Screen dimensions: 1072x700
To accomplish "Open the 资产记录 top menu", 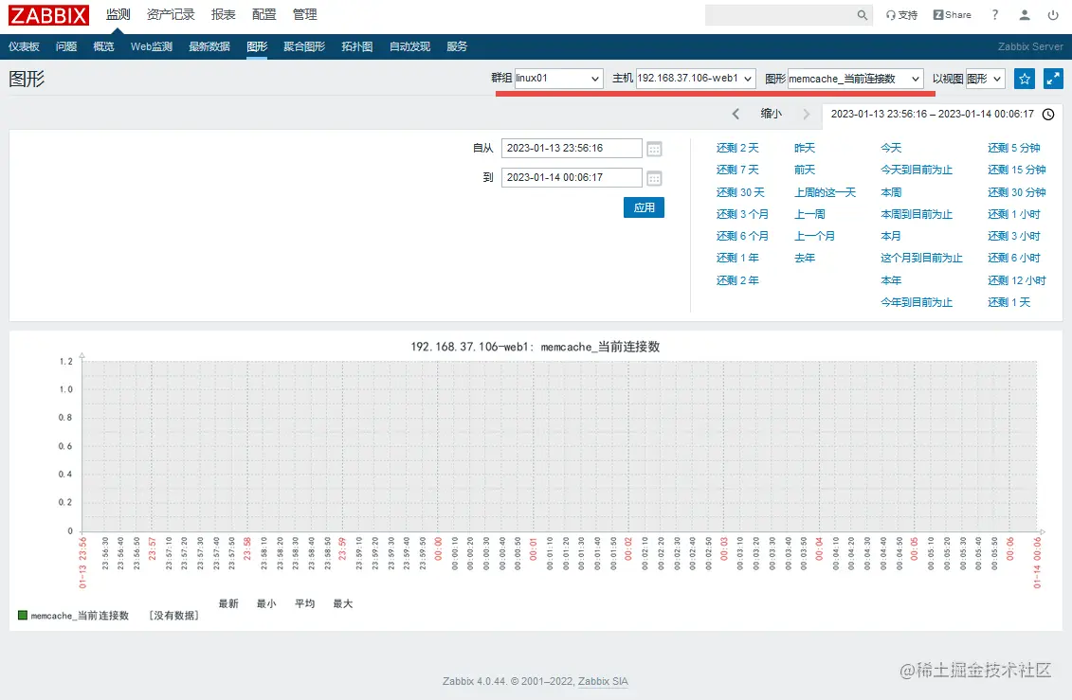I will click(x=171, y=14).
